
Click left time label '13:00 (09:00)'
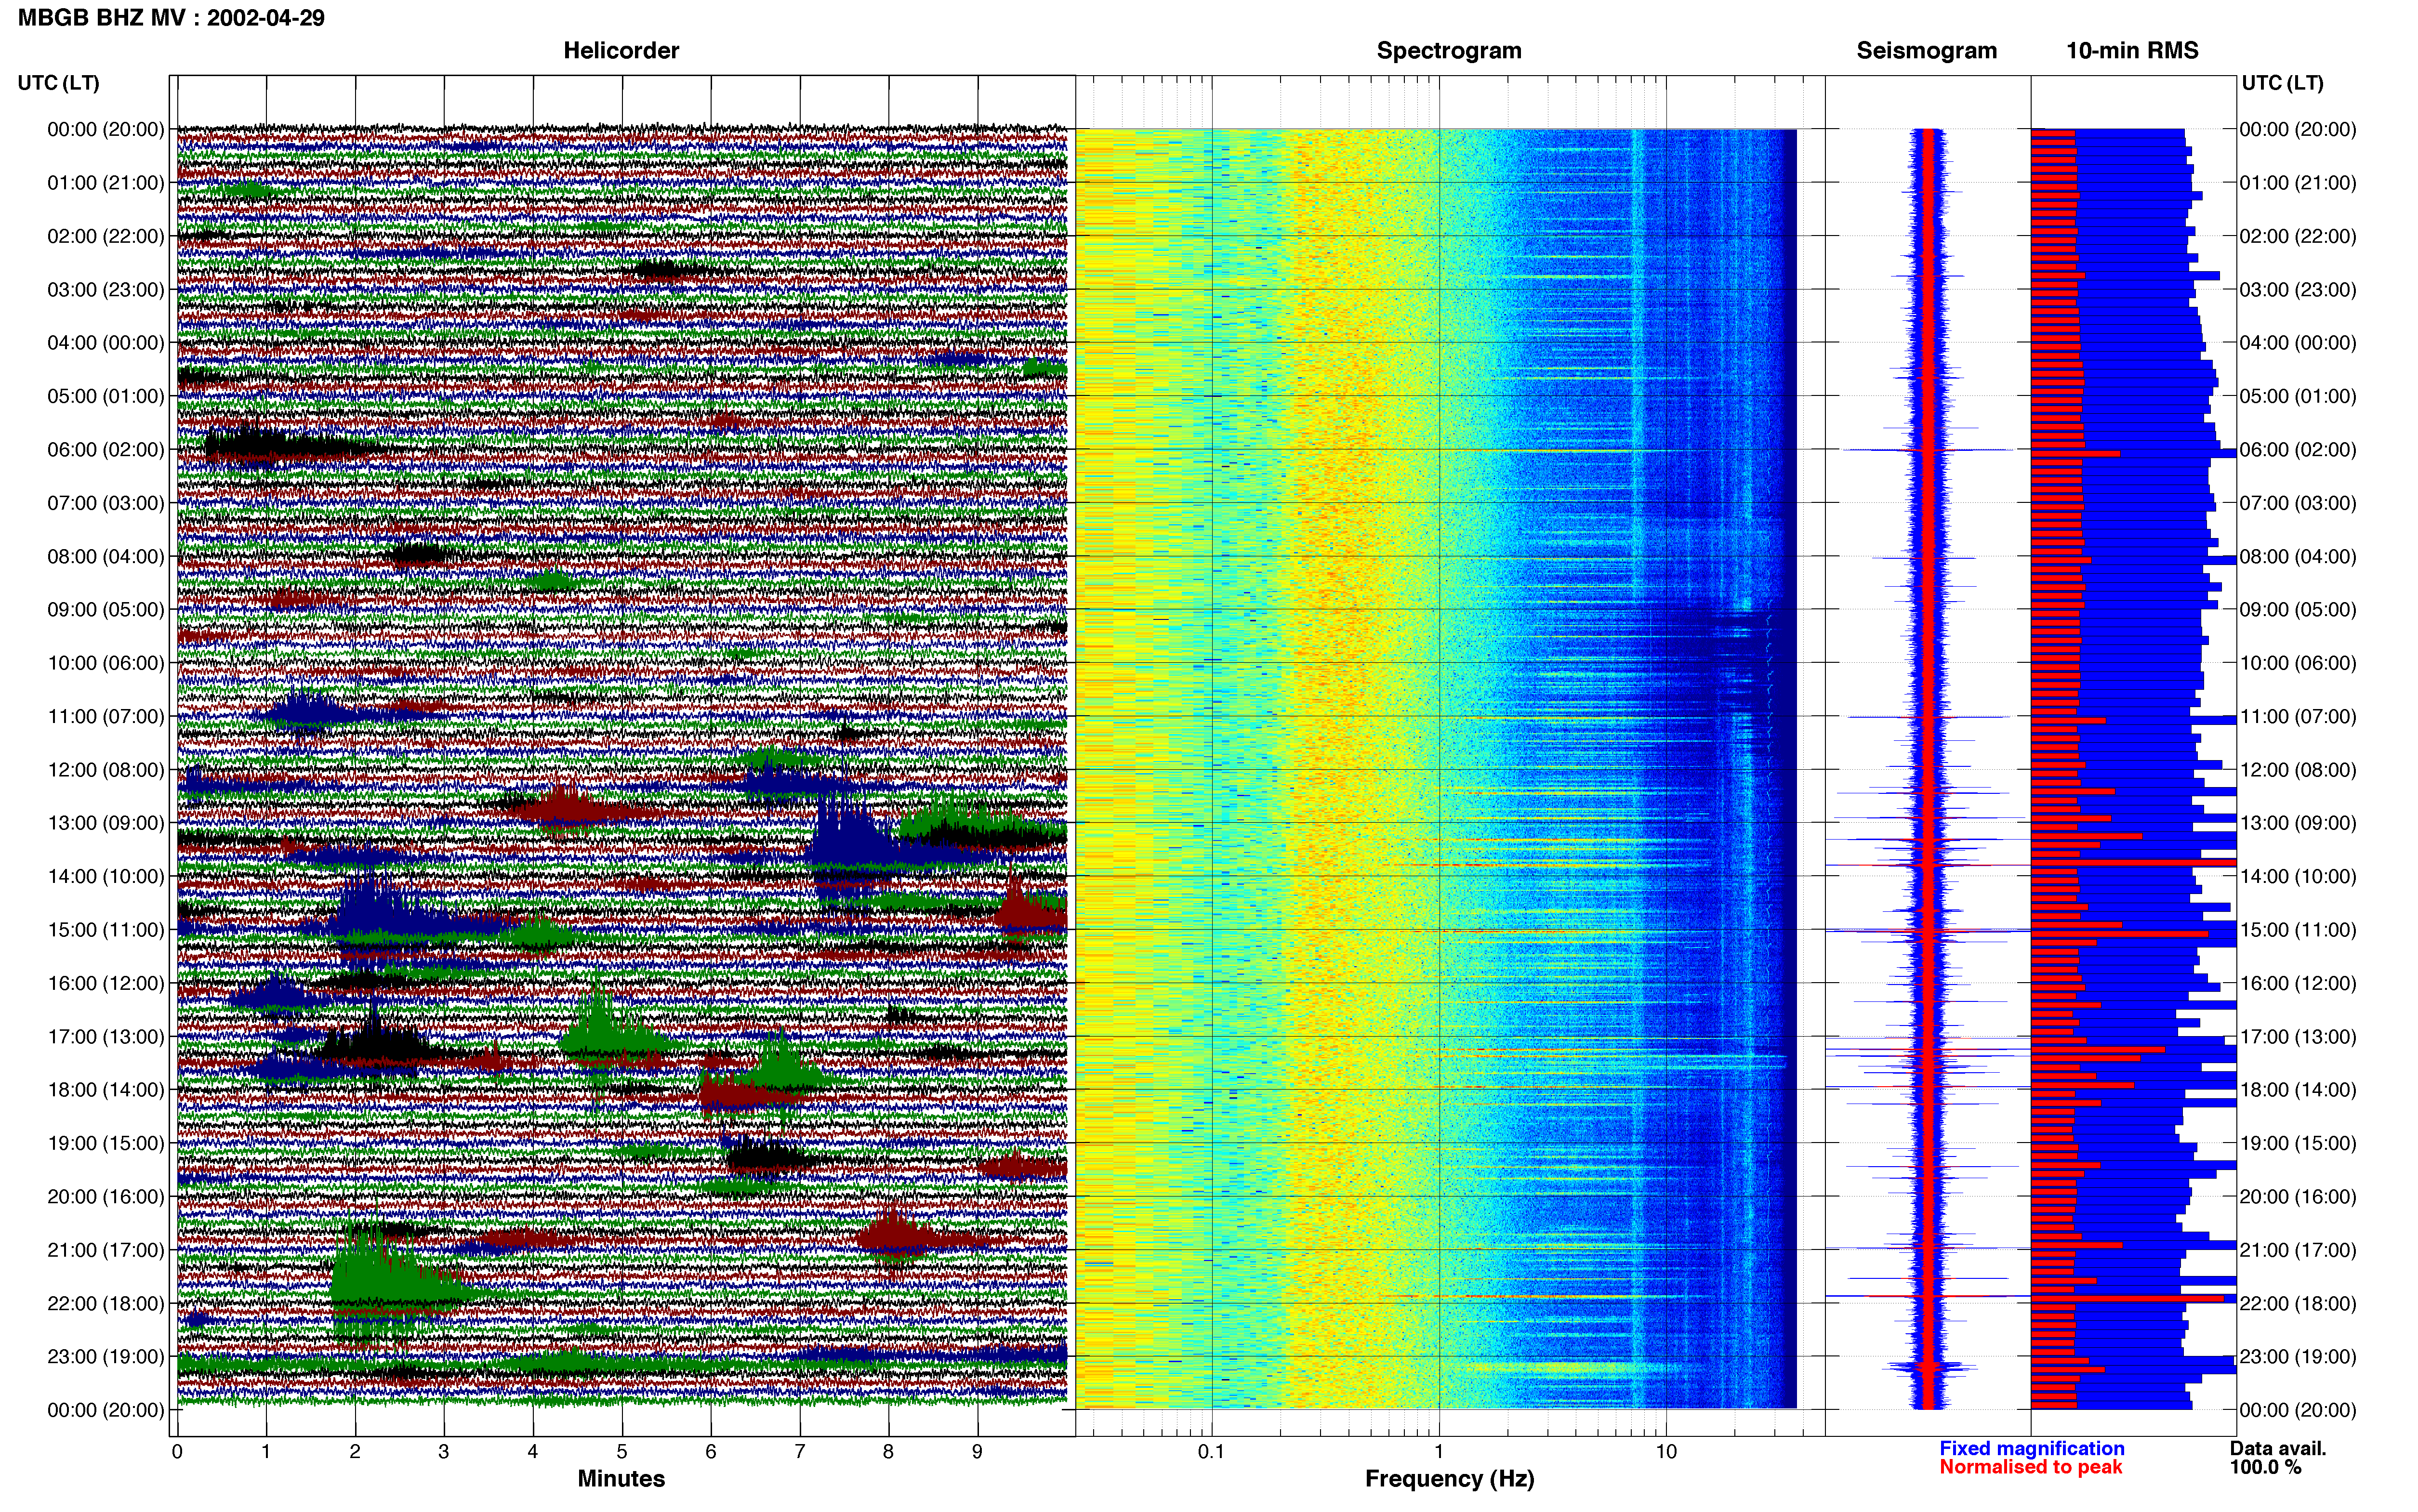coord(106,823)
